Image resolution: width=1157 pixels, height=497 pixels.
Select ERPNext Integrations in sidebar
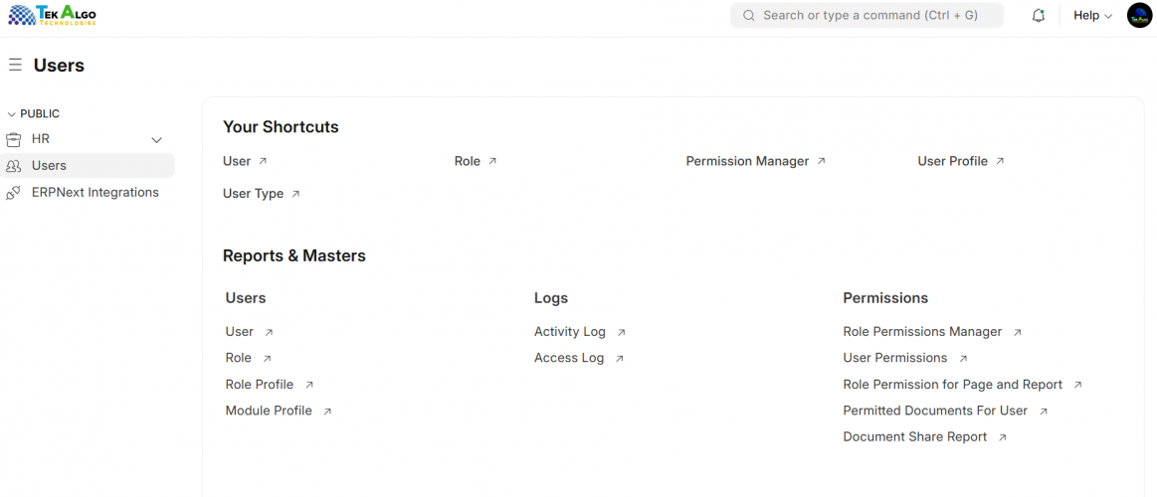click(95, 193)
